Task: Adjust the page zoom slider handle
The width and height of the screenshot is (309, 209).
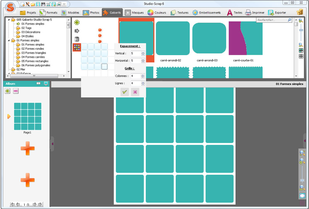Action: (x=302, y=180)
